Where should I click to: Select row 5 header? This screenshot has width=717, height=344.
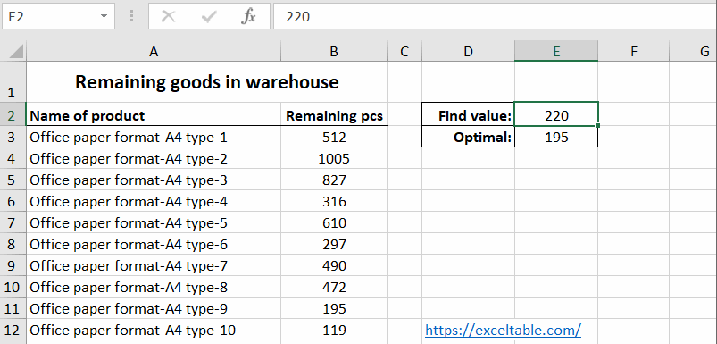coord(13,180)
